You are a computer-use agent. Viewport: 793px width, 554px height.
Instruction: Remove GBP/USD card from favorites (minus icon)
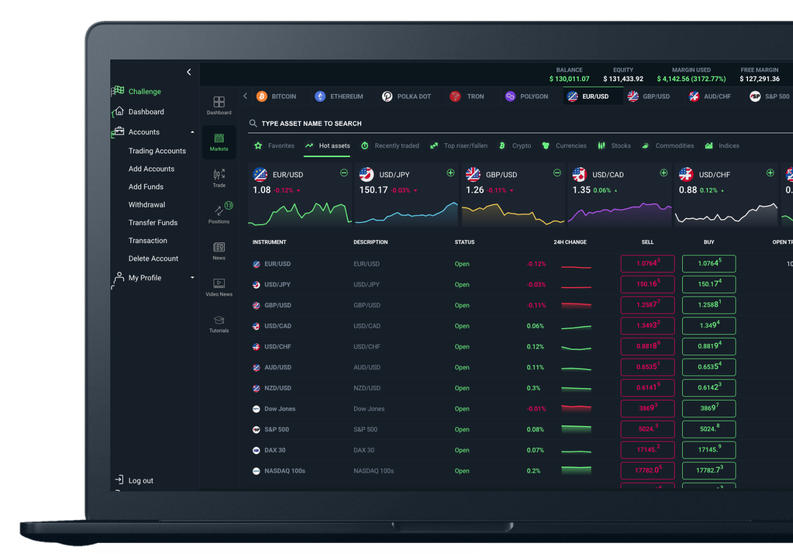click(557, 172)
